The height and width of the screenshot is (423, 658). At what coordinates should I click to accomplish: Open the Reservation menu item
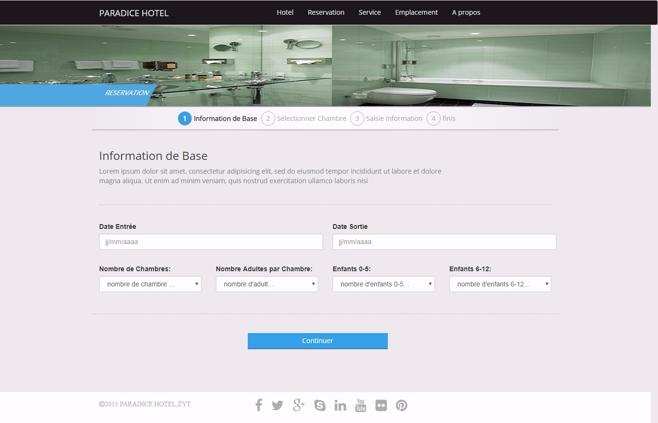click(x=326, y=12)
